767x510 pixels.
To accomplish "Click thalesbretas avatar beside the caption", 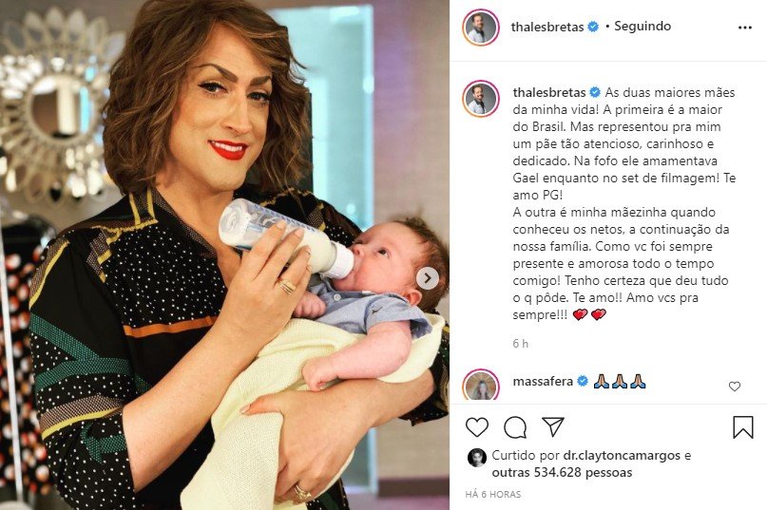I will tap(481, 100).
